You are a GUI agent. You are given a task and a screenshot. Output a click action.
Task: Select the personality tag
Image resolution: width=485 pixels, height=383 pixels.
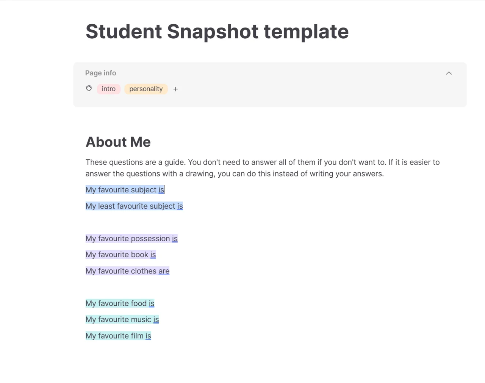point(146,89)
